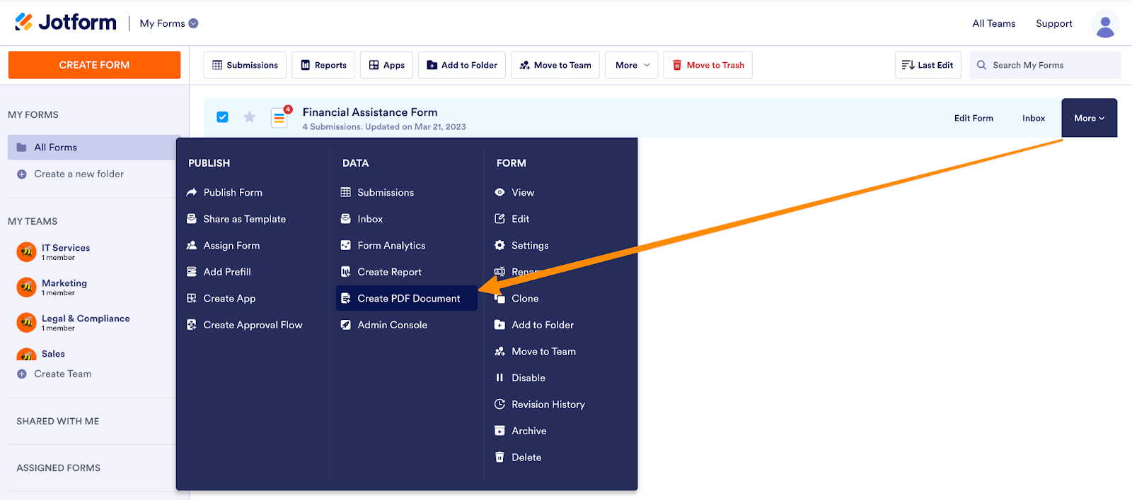Click the Legal & Compliance team avatar
Screen dimensions: 1132x500
(26, 322)
